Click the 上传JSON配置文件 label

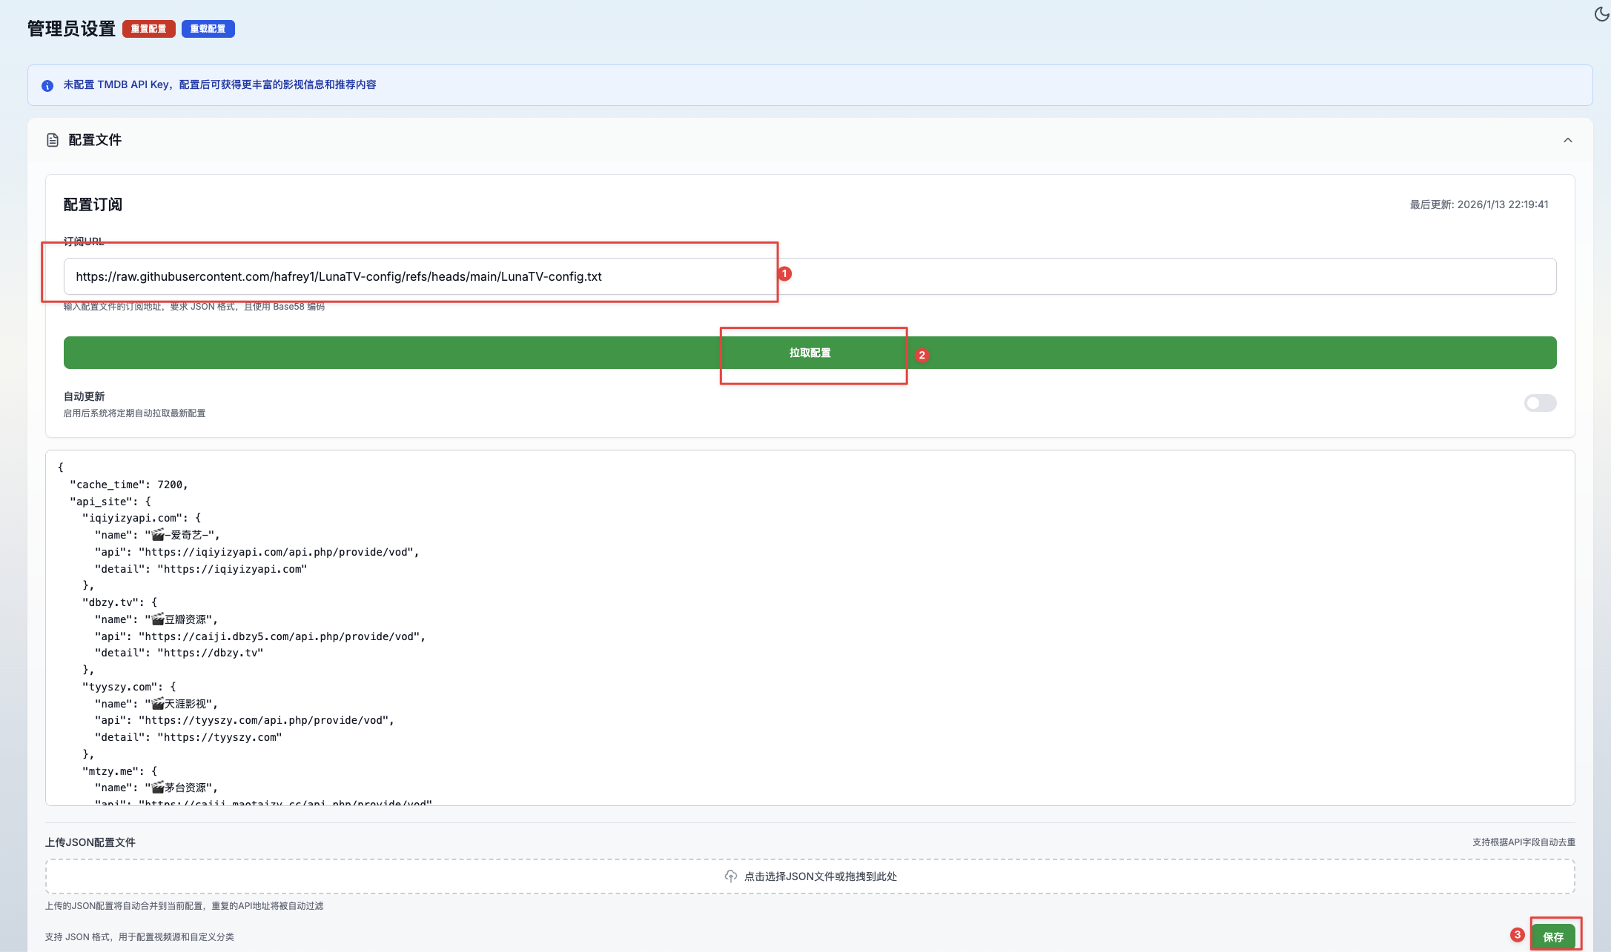(x=90, y=842)
